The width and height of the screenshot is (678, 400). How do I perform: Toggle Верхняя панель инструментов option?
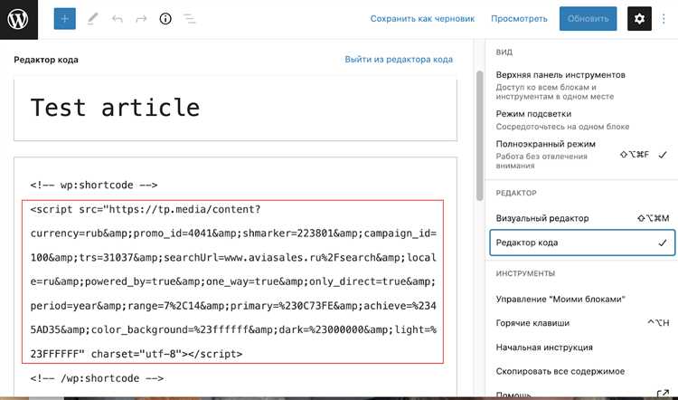coord(581,85)
